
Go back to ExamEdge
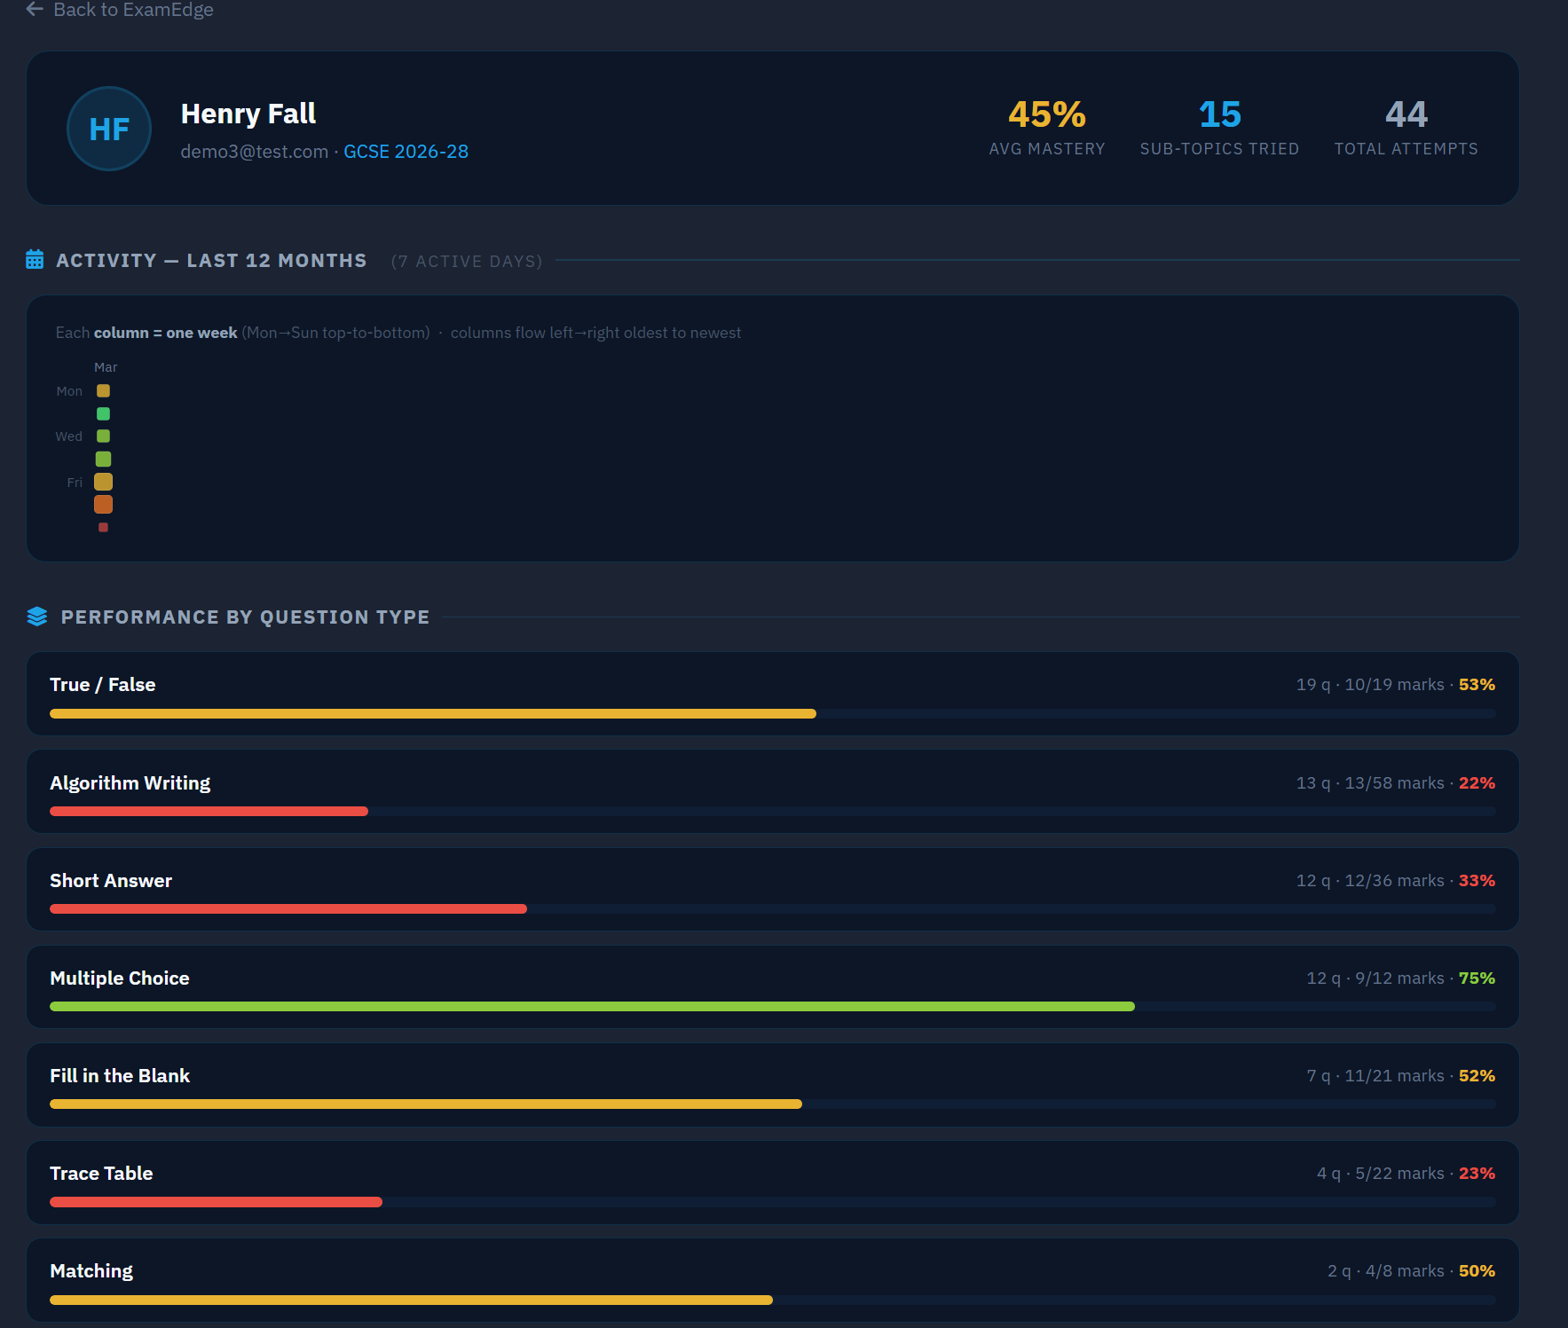[x=133, y=10]
